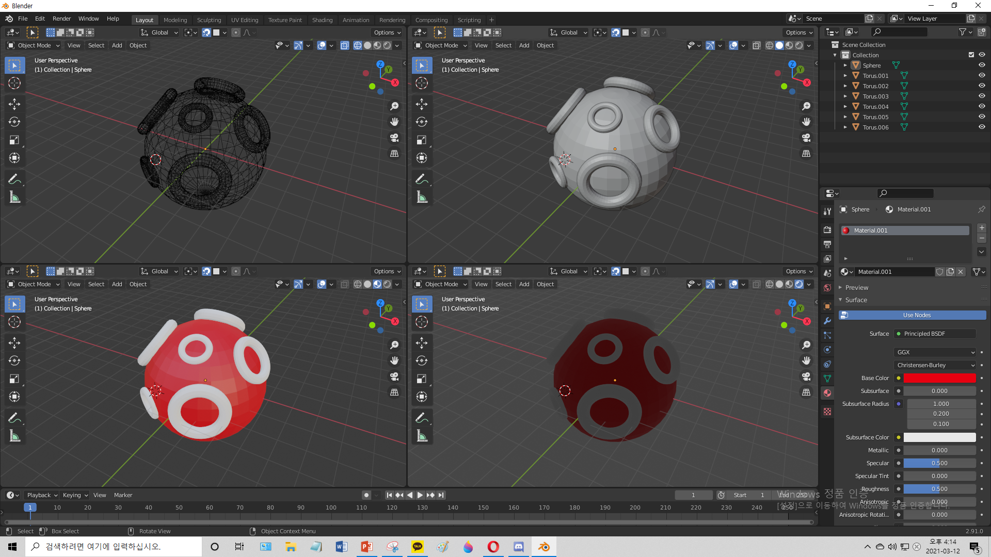The width and height of the screenshot is (991, 557).
Task: Open the Render properties tab
Action: pyautogui.click(x=827, y=230)
